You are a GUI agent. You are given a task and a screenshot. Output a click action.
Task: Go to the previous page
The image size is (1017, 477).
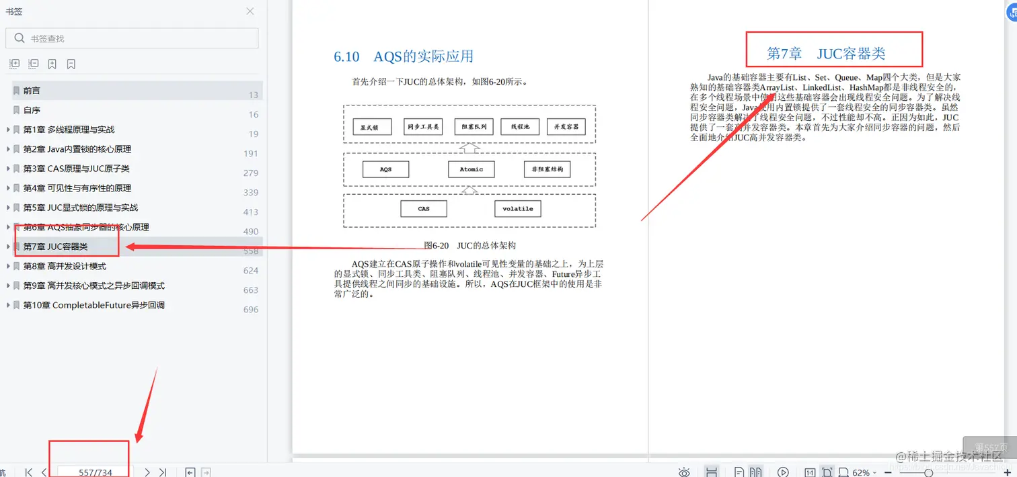click(44, 472)
